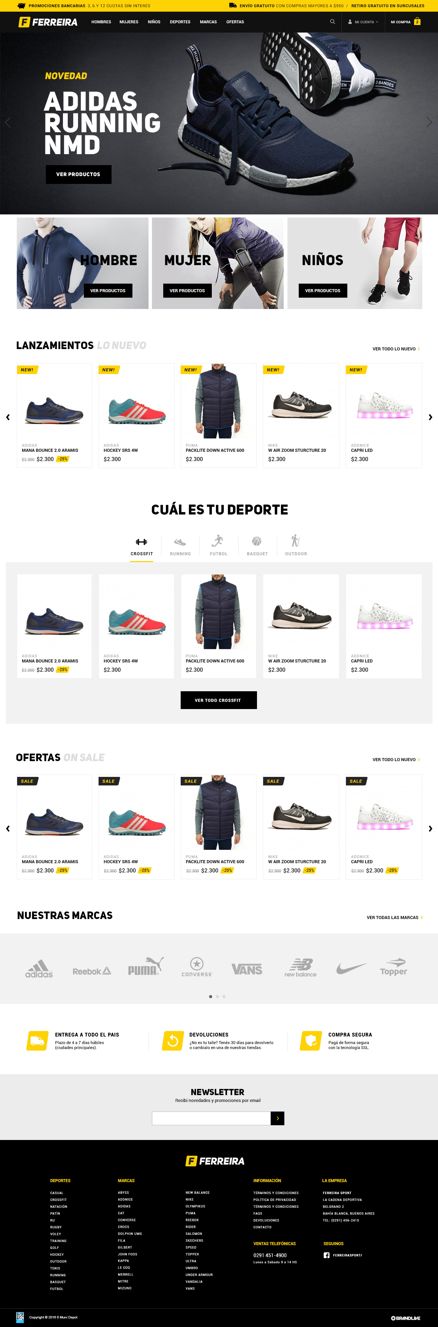Expand the Mi Cuenta account dropdown
This screenshot has width=438, height=1327.
(363, 22)
